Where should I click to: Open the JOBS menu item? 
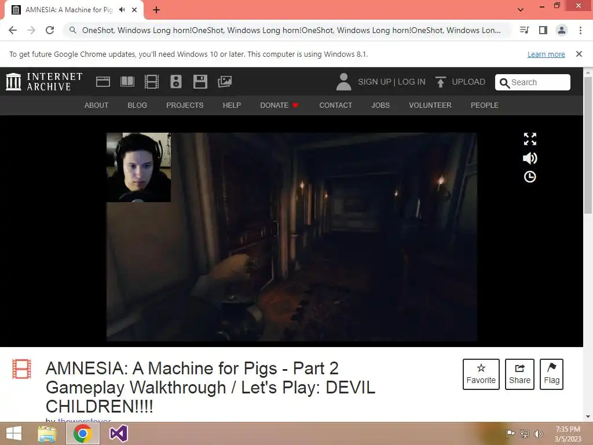point(380,105)
